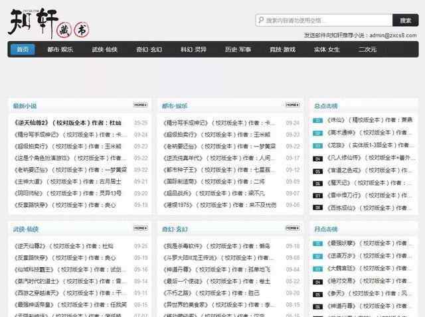Click the magnifier icon in search box

pos(261,20)
